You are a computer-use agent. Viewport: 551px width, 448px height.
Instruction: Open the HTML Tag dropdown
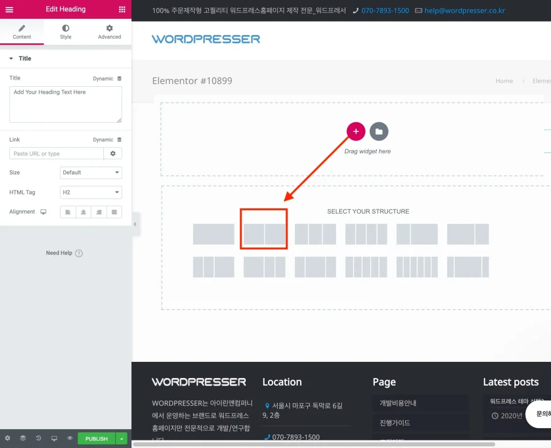click(x=91, y=192)
